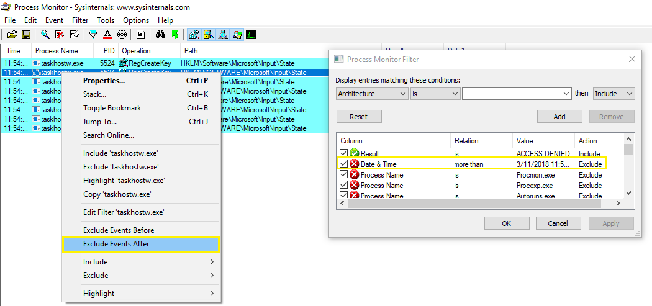Viewport: 652px width, 306px height.
Task: Click the green Jump To arrow icon
Action: coord(175,35)
